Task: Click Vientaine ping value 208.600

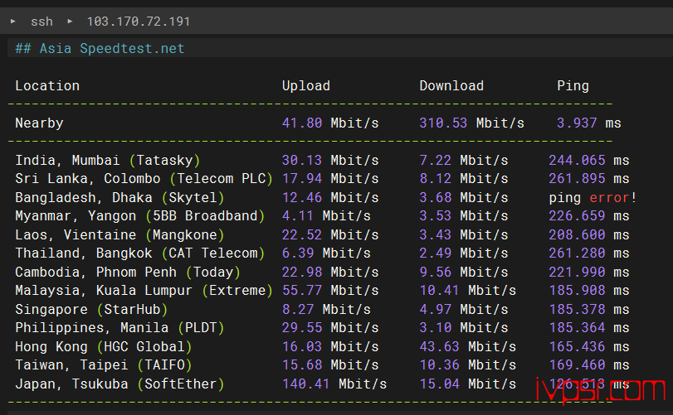Action: [577, 234]
